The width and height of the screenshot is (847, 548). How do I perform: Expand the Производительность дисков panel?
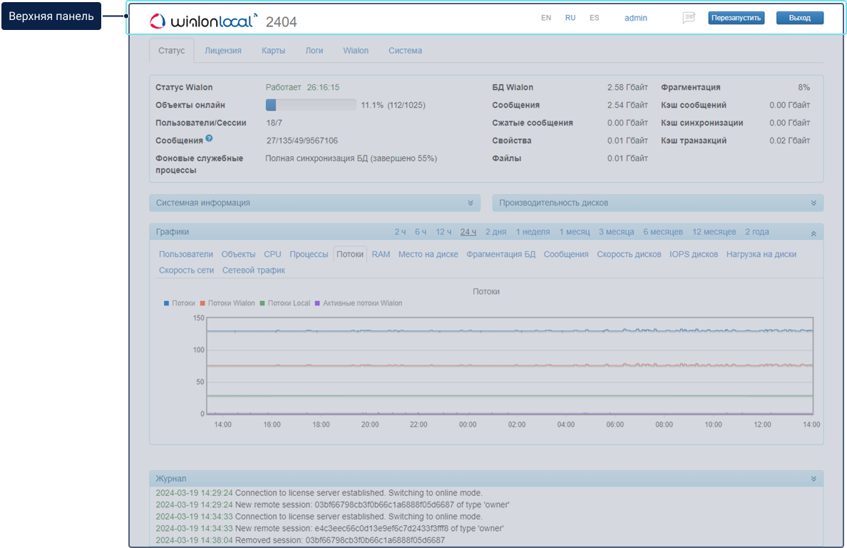point(813,203)
